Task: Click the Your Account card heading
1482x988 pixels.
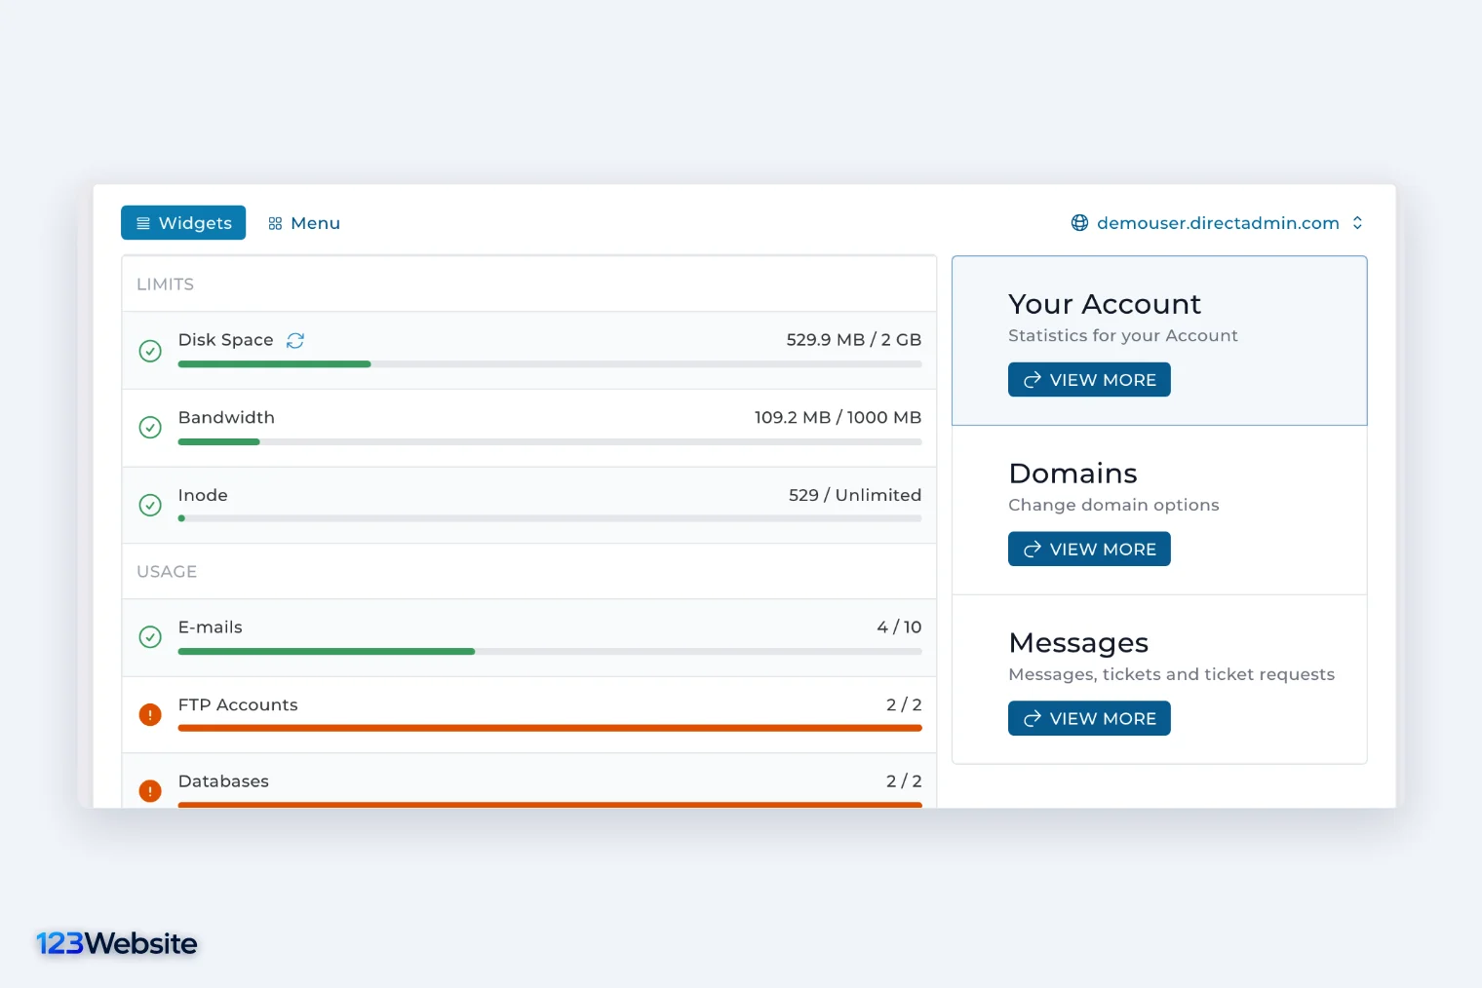Action: click(x=1105, y=304)
